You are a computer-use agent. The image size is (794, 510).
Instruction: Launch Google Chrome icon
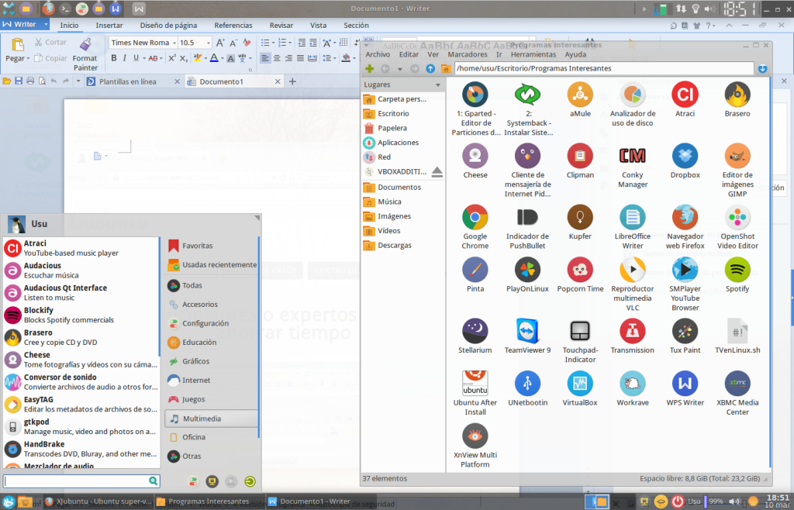click(475, 217)
